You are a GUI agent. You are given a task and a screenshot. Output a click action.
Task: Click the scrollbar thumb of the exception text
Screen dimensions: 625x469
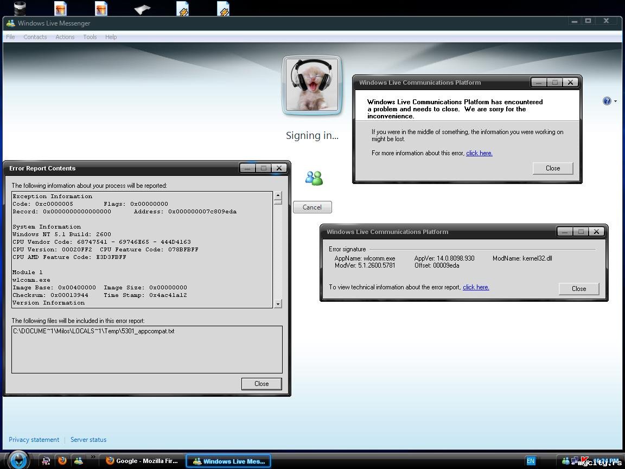[x=278, y=202]
